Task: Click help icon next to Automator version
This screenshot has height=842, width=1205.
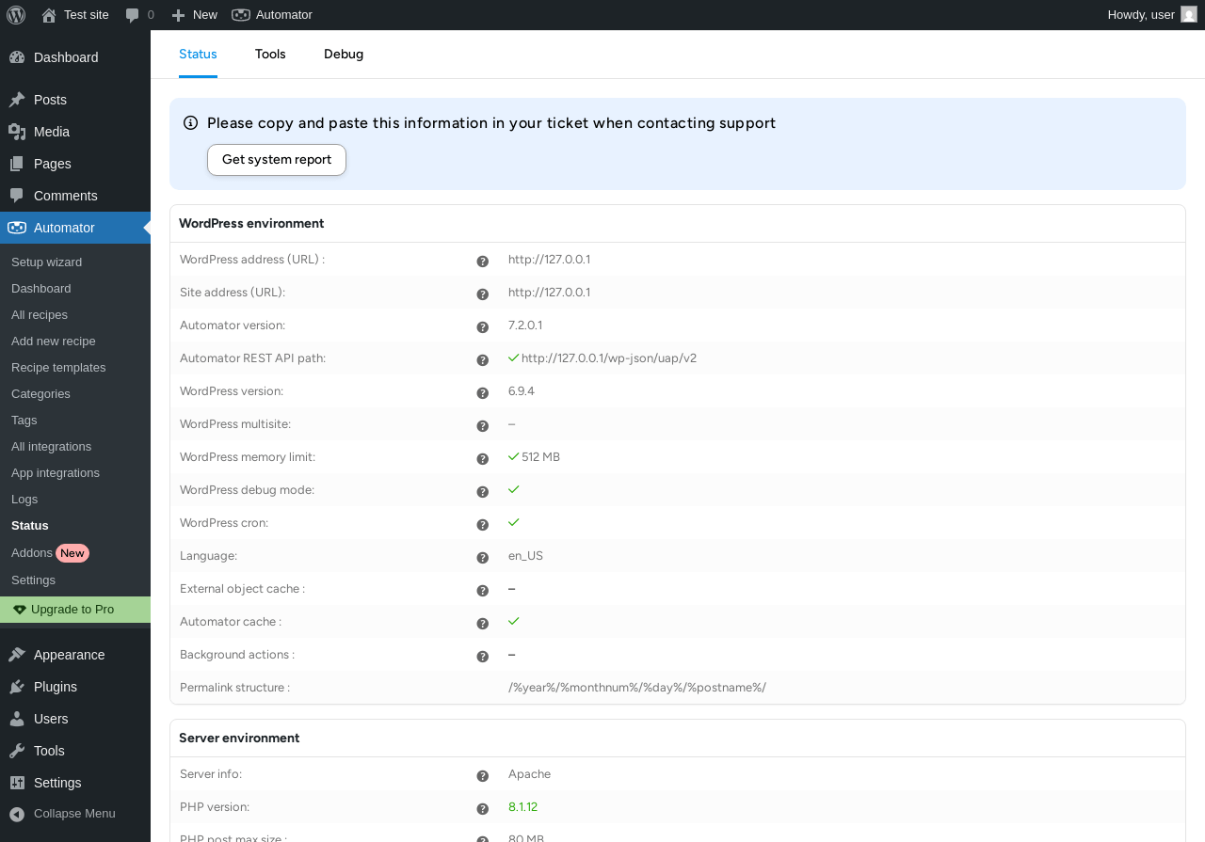Action: pyautogui.click(x=483, y=327)
